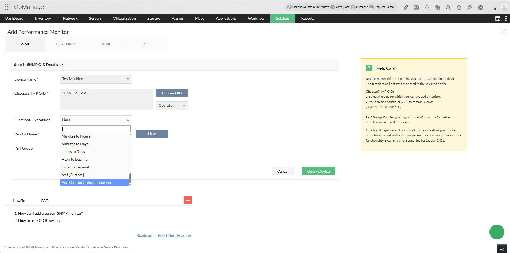Click the Purchase link
The width and height of the screenshot is (510, 253).
tap(362, 7)
